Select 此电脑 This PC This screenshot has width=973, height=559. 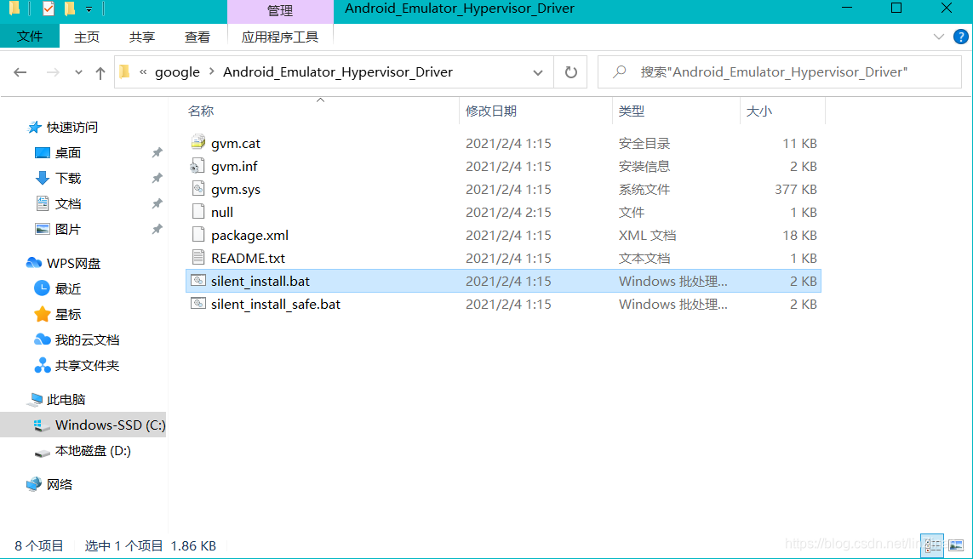(66, 399)
